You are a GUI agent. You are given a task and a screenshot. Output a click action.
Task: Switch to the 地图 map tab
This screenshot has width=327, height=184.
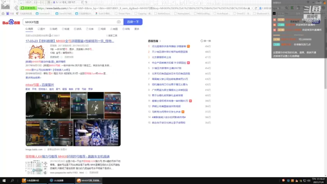pyautogui.click(x=114, y=29)
